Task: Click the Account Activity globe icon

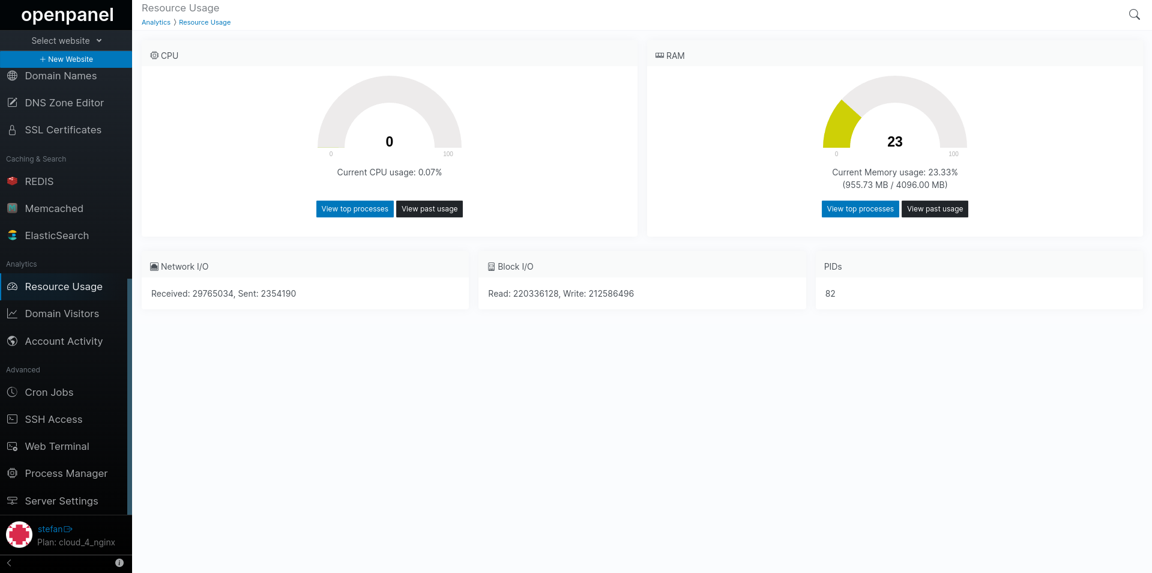Action: pyautogui.click(x=12, y=341)
